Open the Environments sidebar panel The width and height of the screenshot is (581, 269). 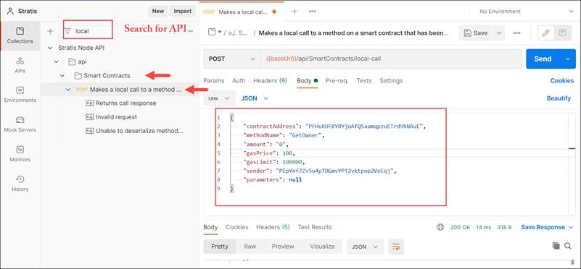20,95
